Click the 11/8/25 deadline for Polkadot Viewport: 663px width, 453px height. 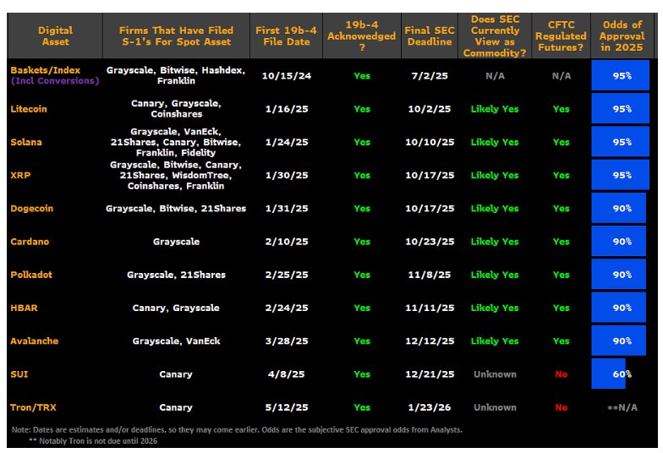(430, 275)
